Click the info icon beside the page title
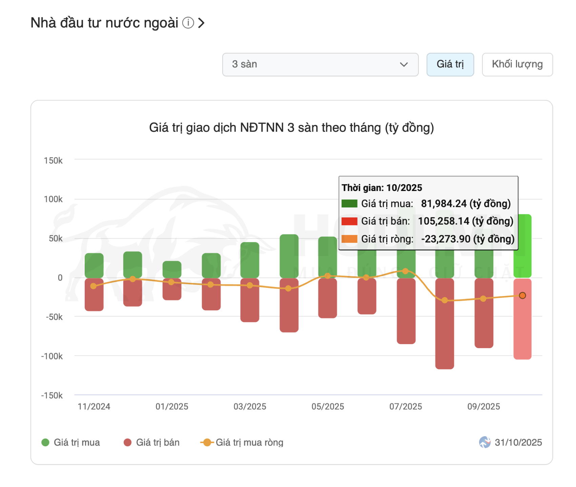This screenshot has height=487, width=576. 188,23
